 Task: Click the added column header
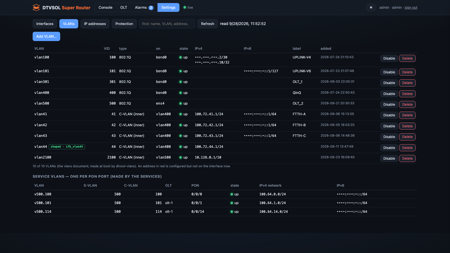point(326,49)
